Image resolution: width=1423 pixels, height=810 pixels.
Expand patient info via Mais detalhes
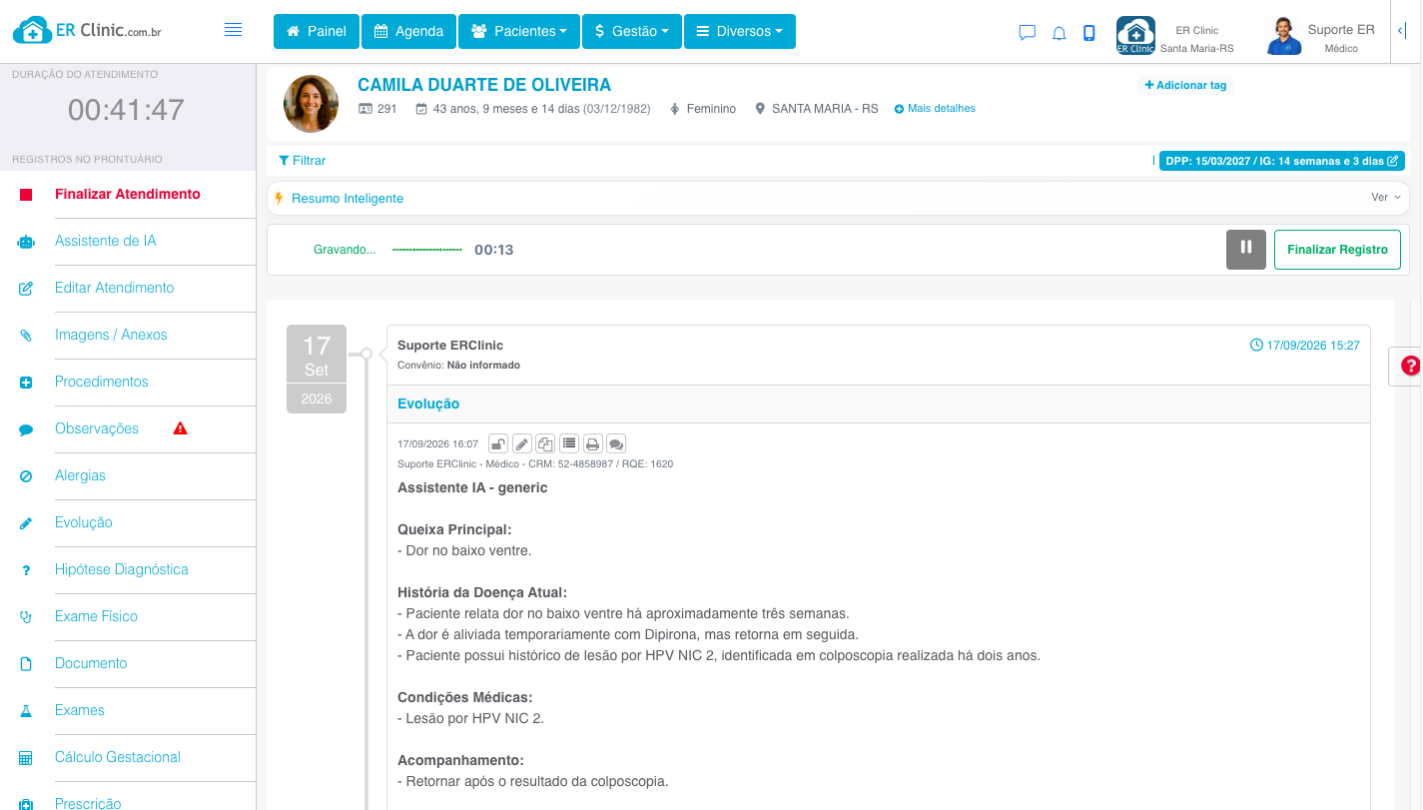coord(935,108)
